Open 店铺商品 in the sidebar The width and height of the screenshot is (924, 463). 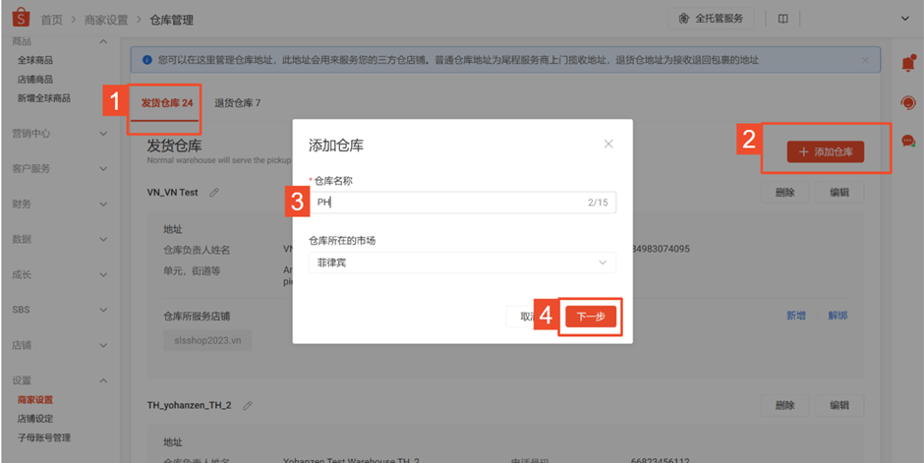[34, 79]
